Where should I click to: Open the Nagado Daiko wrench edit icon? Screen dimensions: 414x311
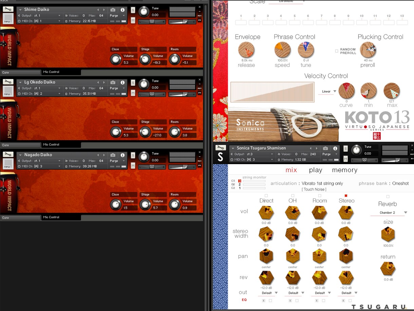8,154
